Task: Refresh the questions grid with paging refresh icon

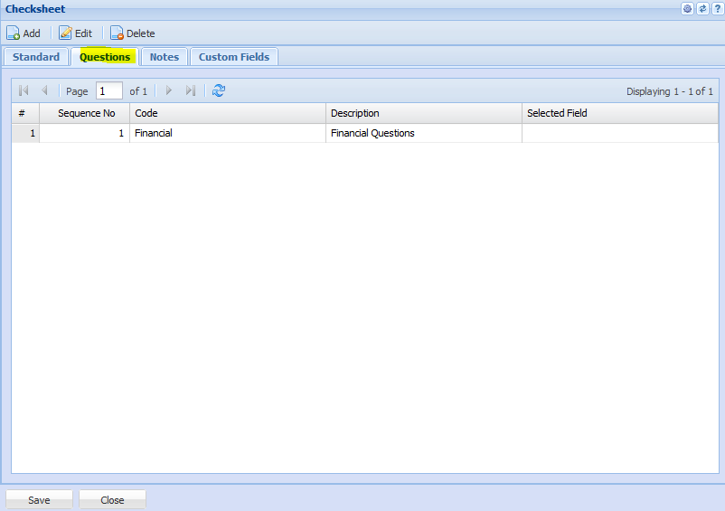Action: pos(219,90)
